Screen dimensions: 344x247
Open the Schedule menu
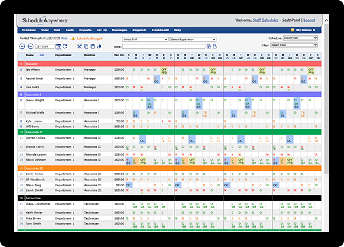tap(29, 30)
